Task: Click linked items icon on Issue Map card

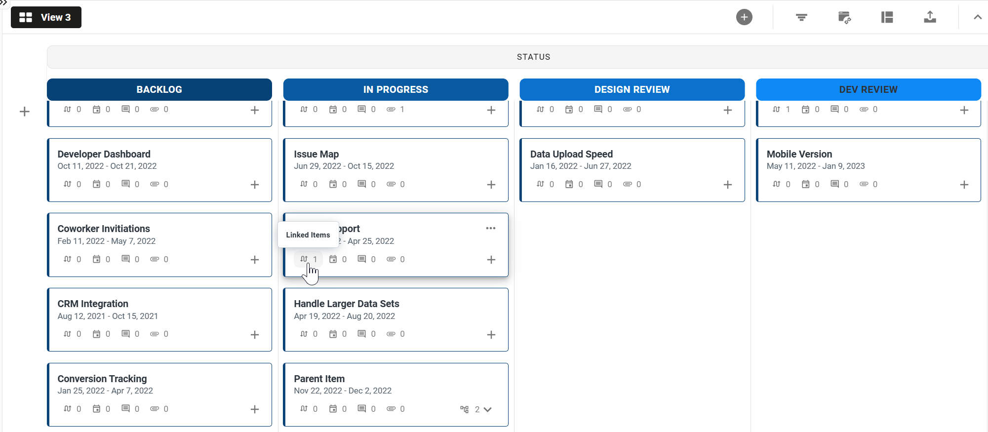Action: 304,184
